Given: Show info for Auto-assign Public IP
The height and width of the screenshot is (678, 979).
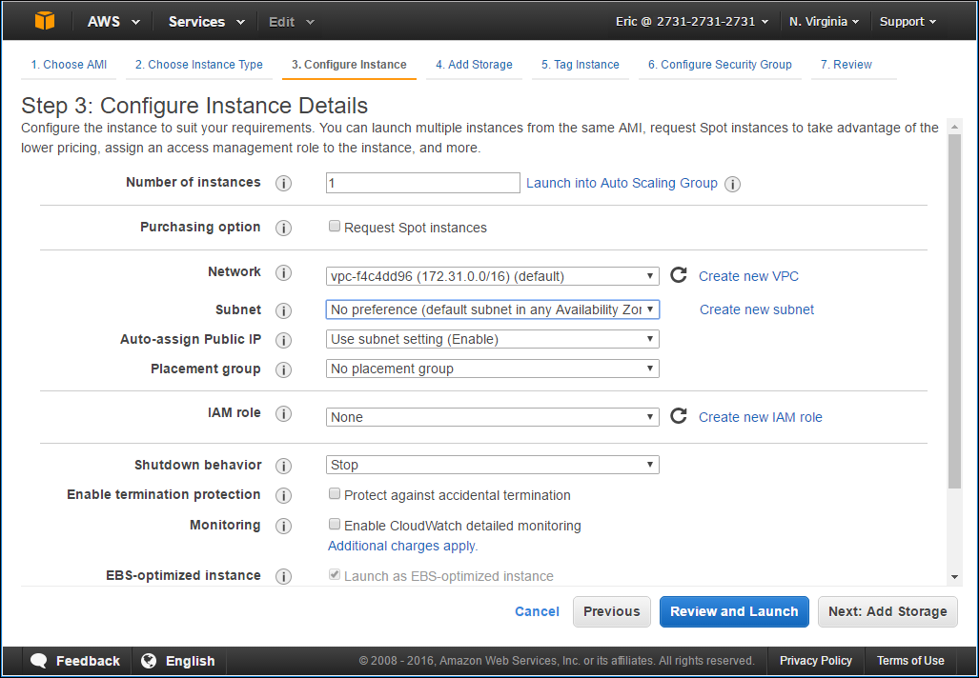Looking at the screenshot, I should tap(283, 341).
